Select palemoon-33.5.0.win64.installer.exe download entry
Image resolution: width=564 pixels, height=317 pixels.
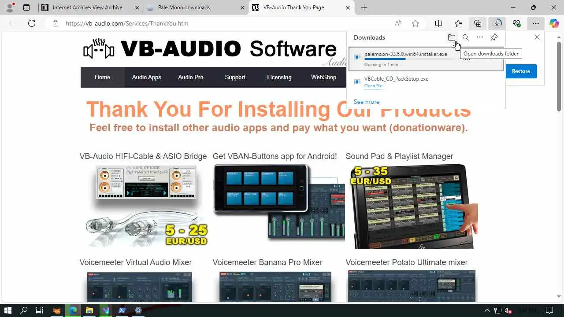pos(426,59)
